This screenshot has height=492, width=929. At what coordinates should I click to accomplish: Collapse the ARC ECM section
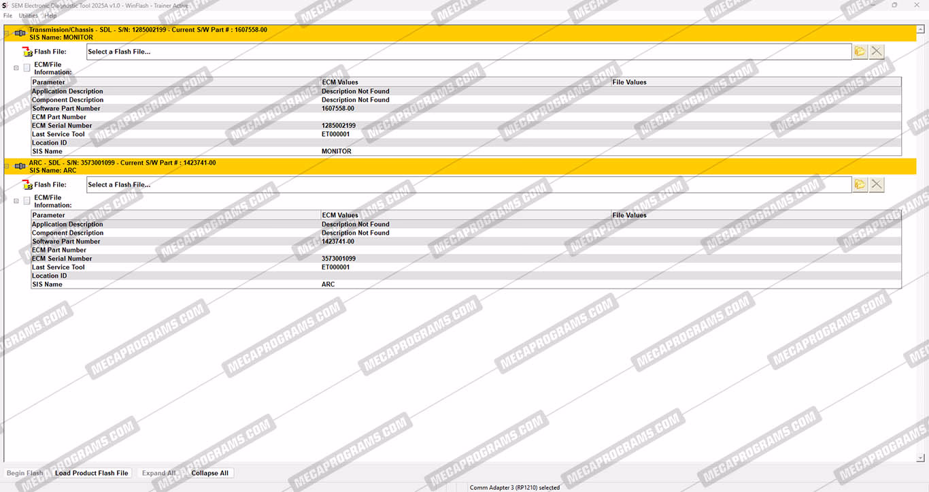[x=7, y=167]
